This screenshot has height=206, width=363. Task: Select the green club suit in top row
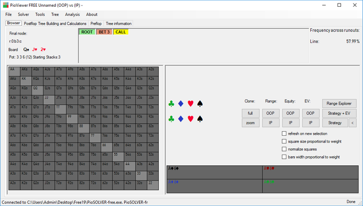pyautogui.click(x=171, y=104)
